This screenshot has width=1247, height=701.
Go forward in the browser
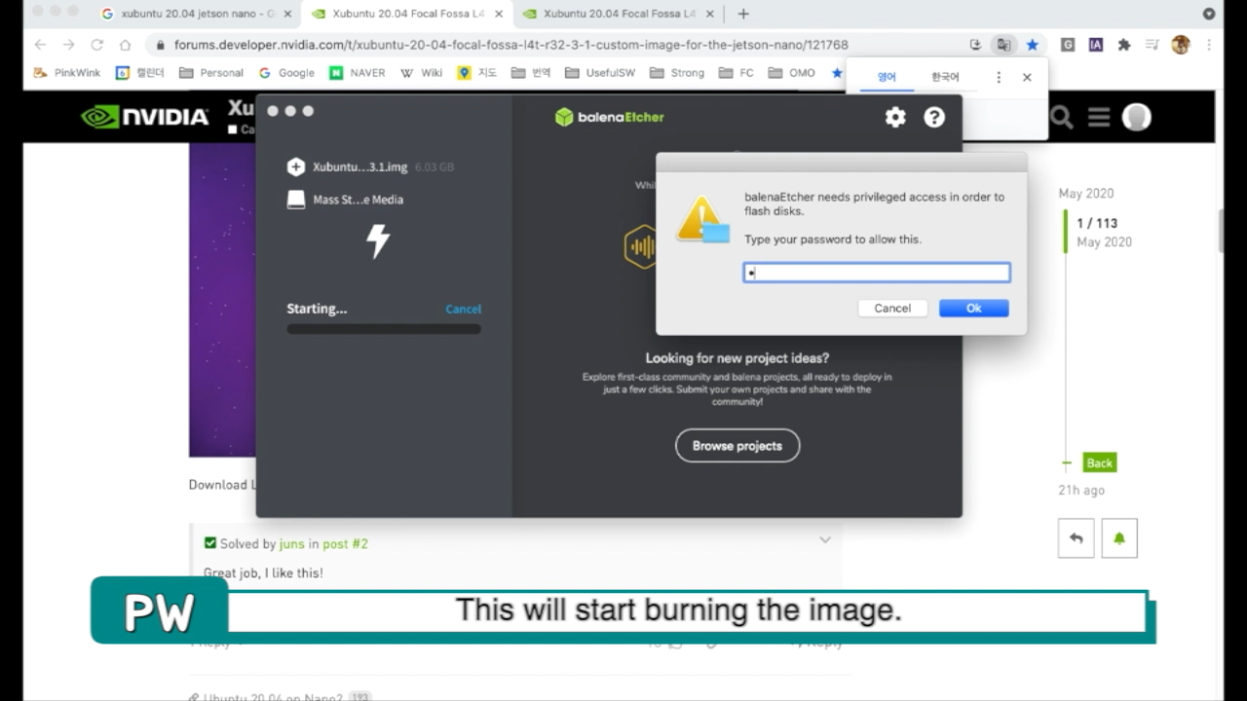(x=68, y=45)
